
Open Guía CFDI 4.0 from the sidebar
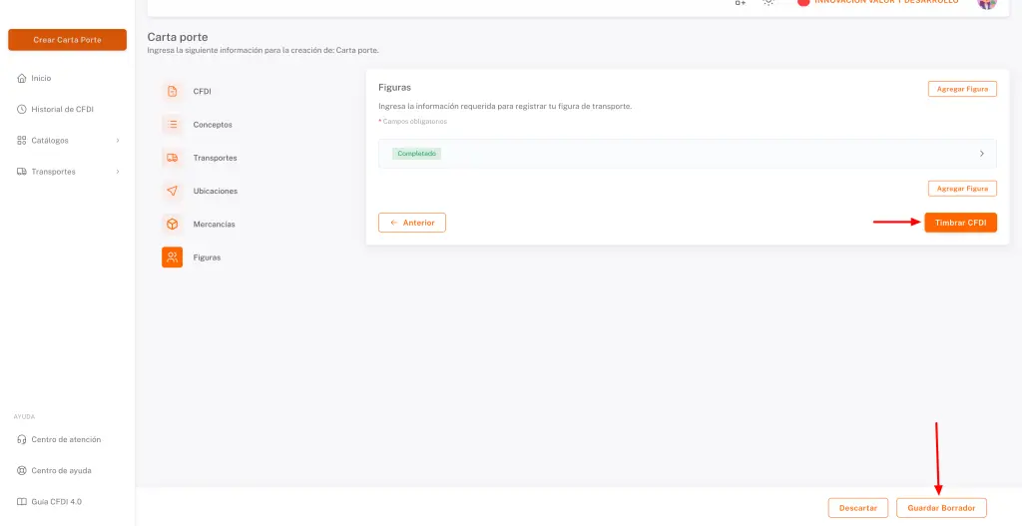[56, 501]
